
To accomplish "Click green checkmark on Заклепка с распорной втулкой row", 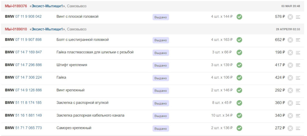I will click(x=239, y=103).
